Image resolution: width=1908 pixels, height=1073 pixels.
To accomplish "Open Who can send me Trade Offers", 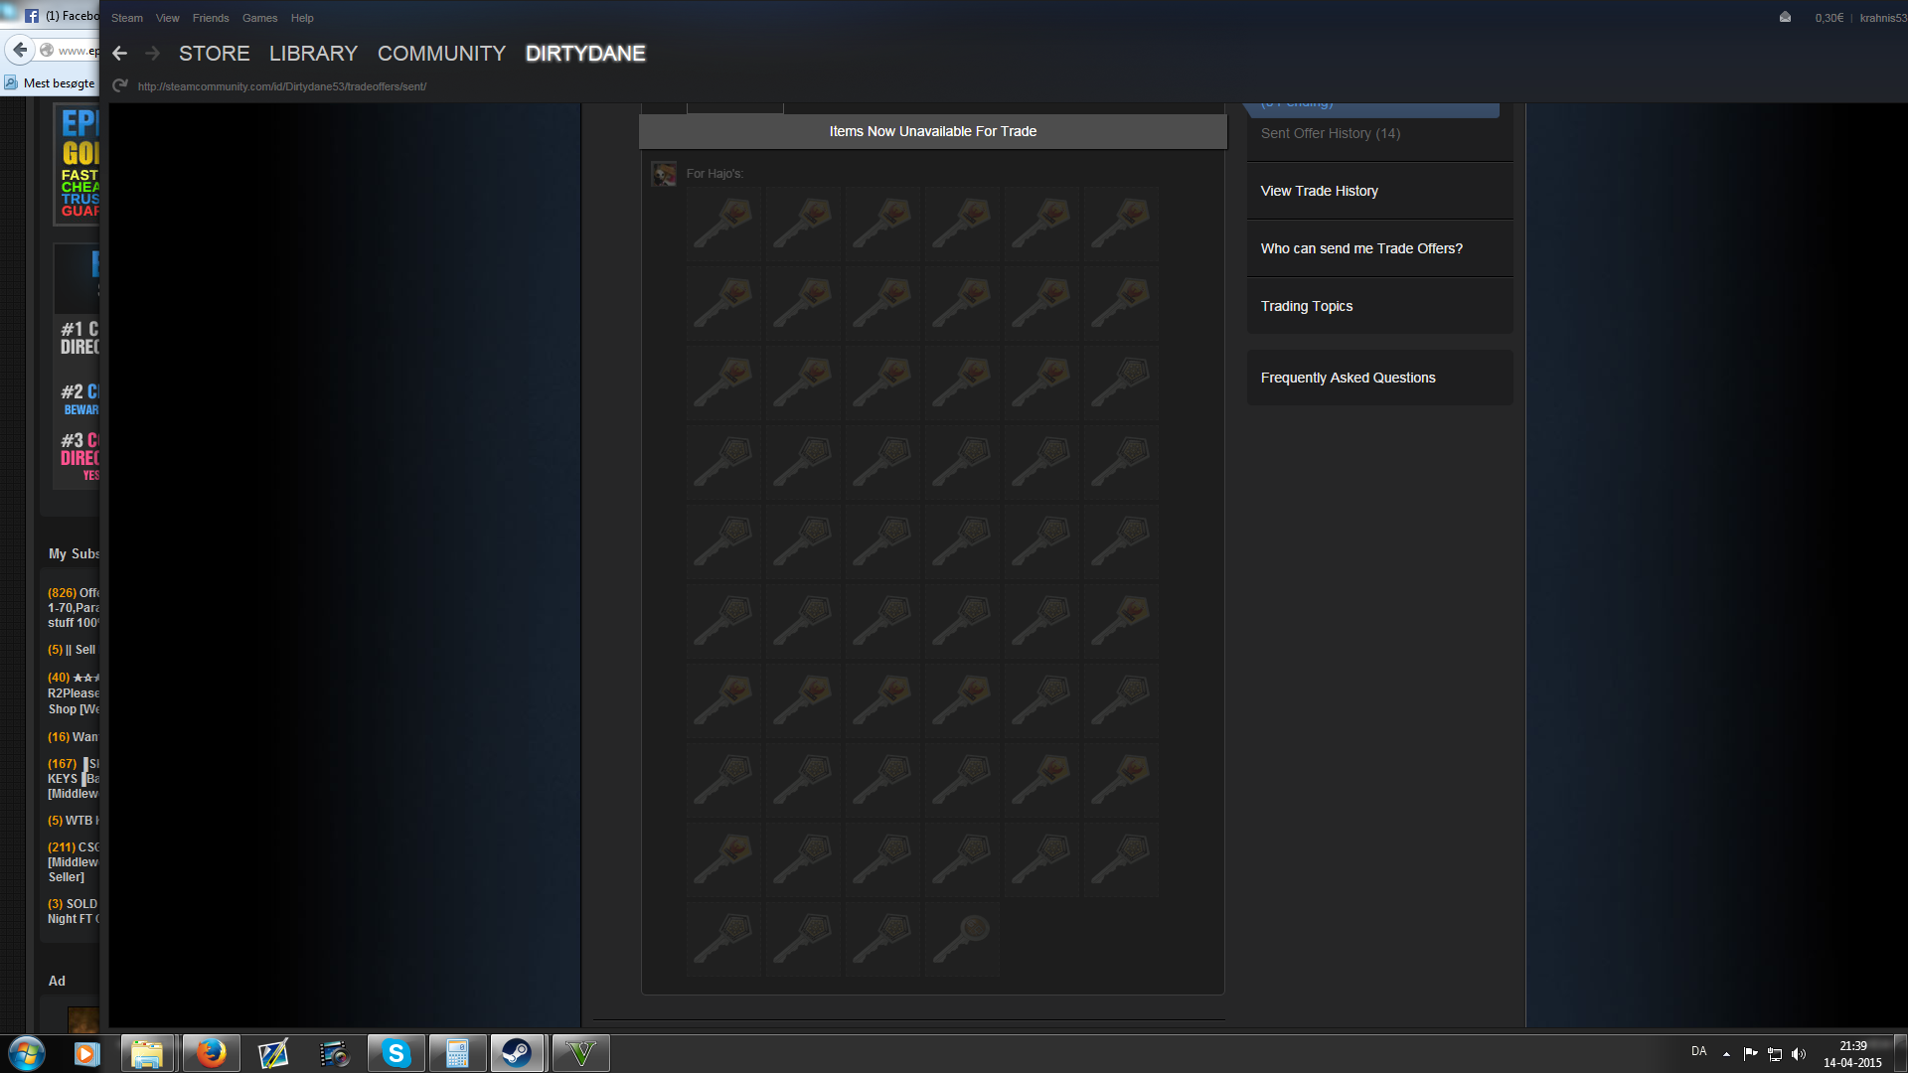I will point(1360,248).
